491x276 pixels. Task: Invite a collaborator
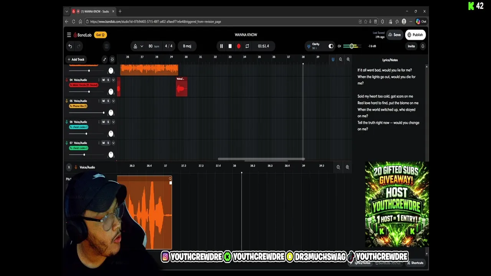tap(411, 46)
